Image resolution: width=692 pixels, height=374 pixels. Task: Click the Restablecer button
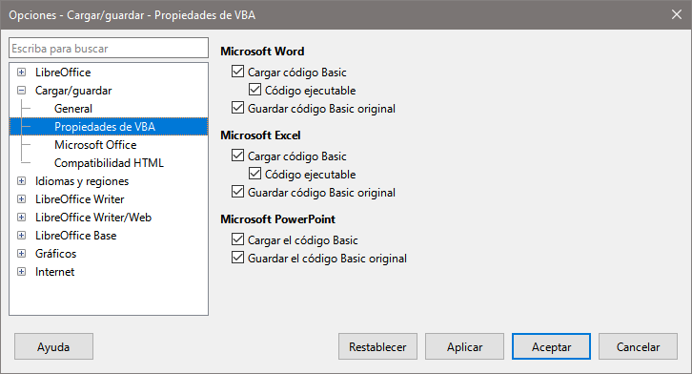(x=377, y=346)
